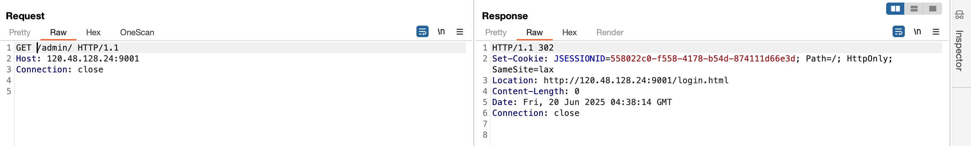Expand the Inspector side panel

pyautogui.click(x=959, y=50)
